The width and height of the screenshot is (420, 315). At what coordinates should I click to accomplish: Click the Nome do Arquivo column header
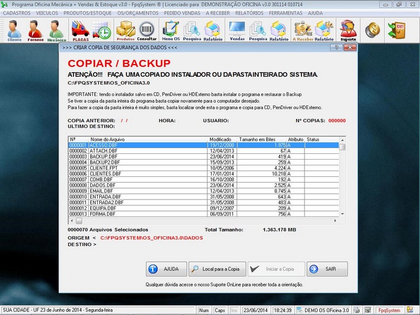[148, 140]
